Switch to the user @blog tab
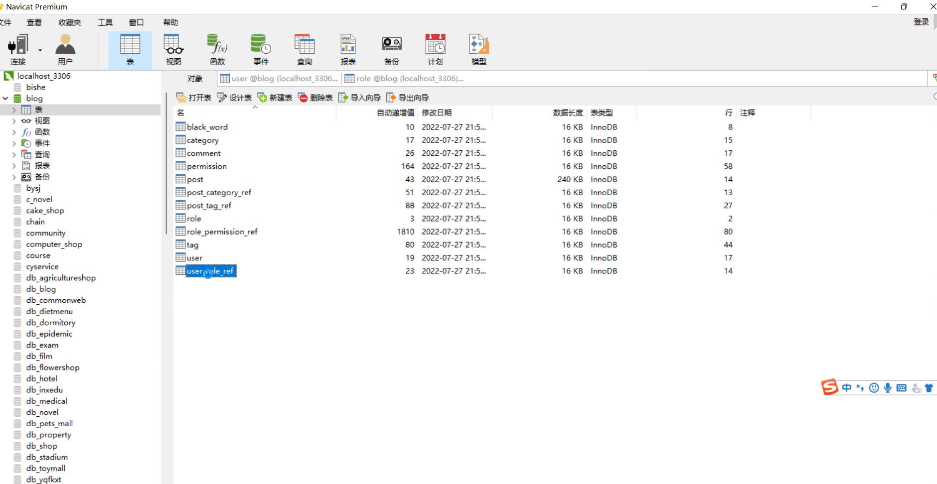This screenshot has height=484, width=937. pos(279,79)
